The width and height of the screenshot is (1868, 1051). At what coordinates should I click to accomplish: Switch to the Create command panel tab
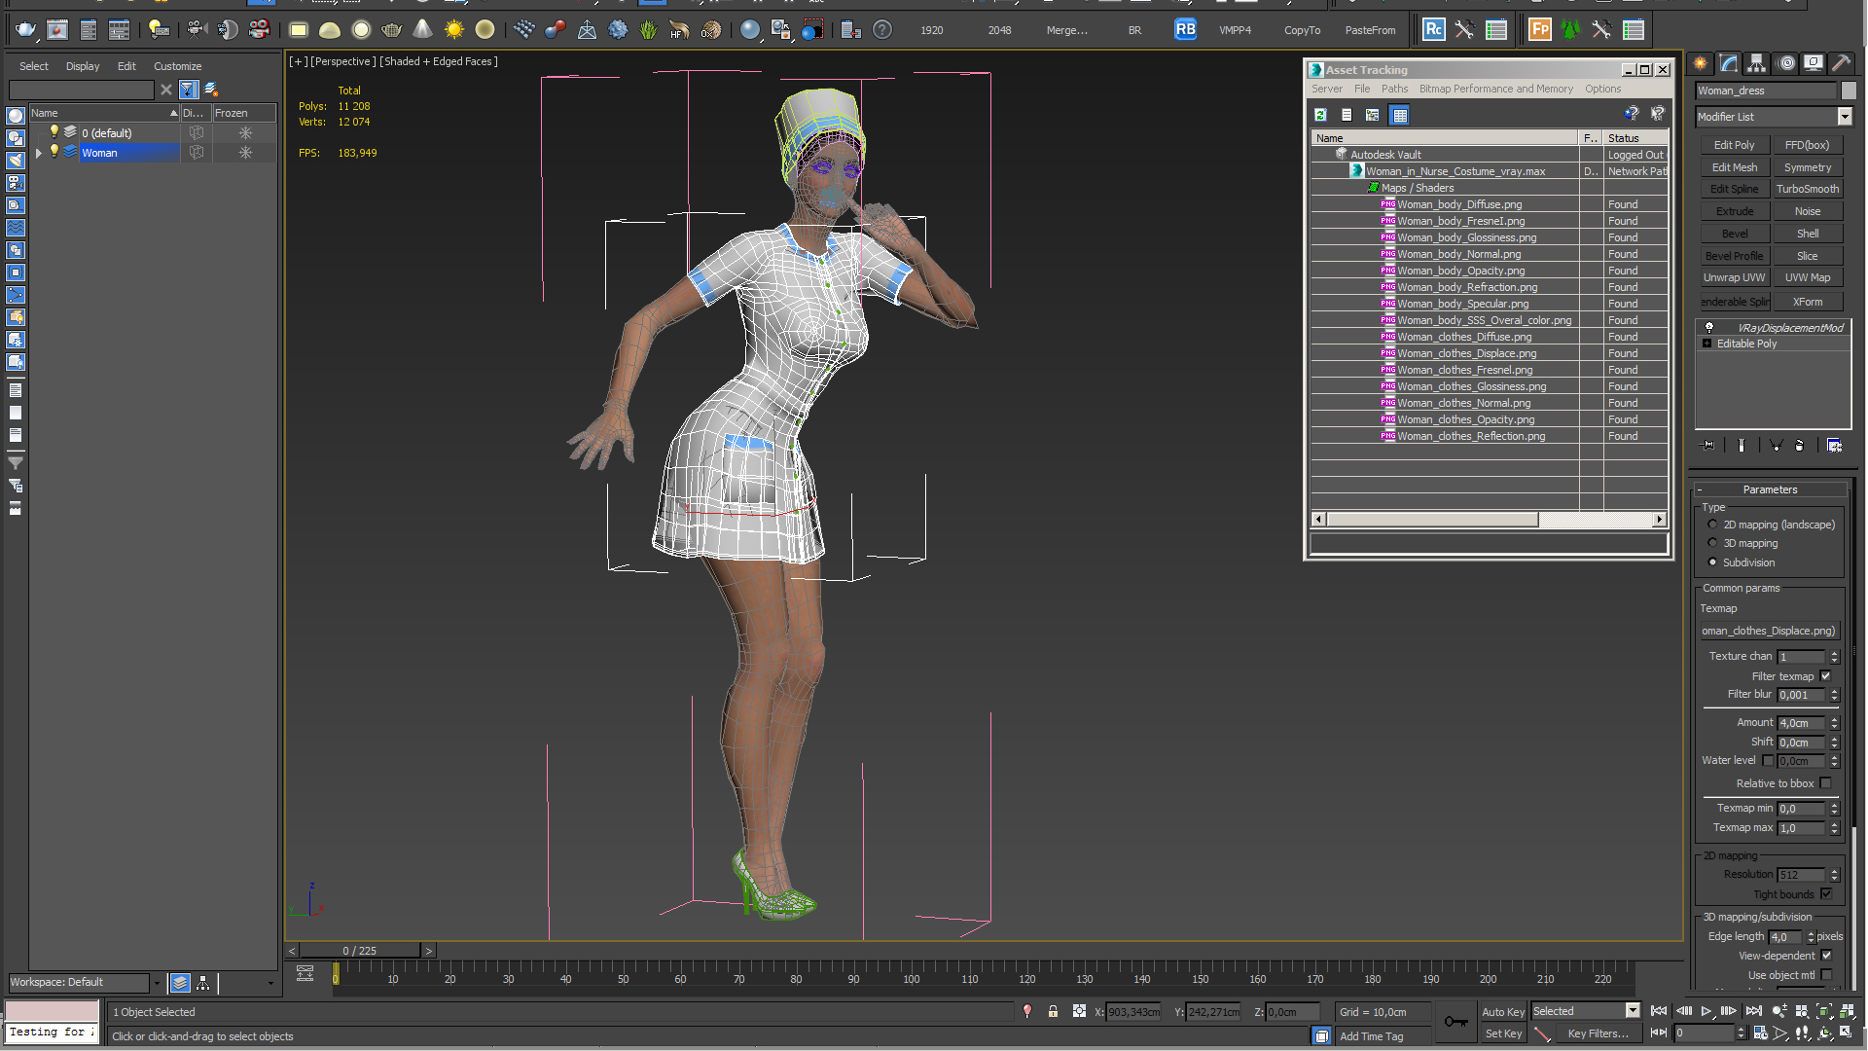point(1701,63)
